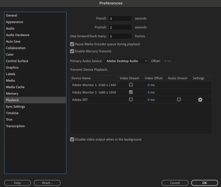
Task: Switch to Timeline preferences
Action: click(x=12, y=113)
